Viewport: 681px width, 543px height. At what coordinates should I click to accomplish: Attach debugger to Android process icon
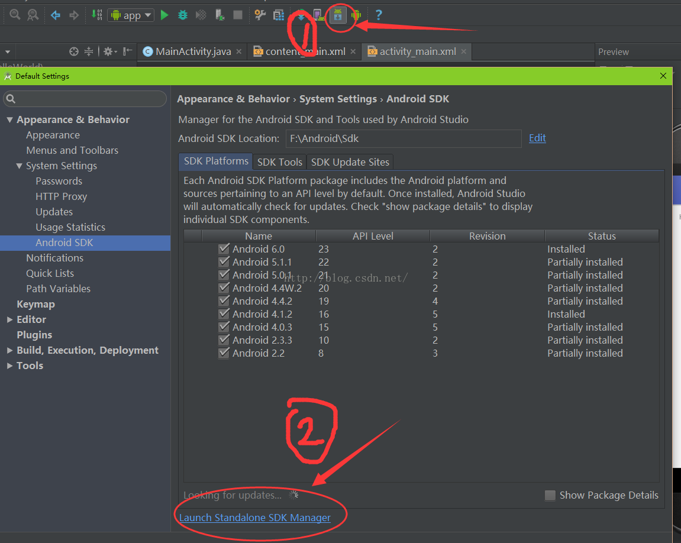tap(220, 15)
